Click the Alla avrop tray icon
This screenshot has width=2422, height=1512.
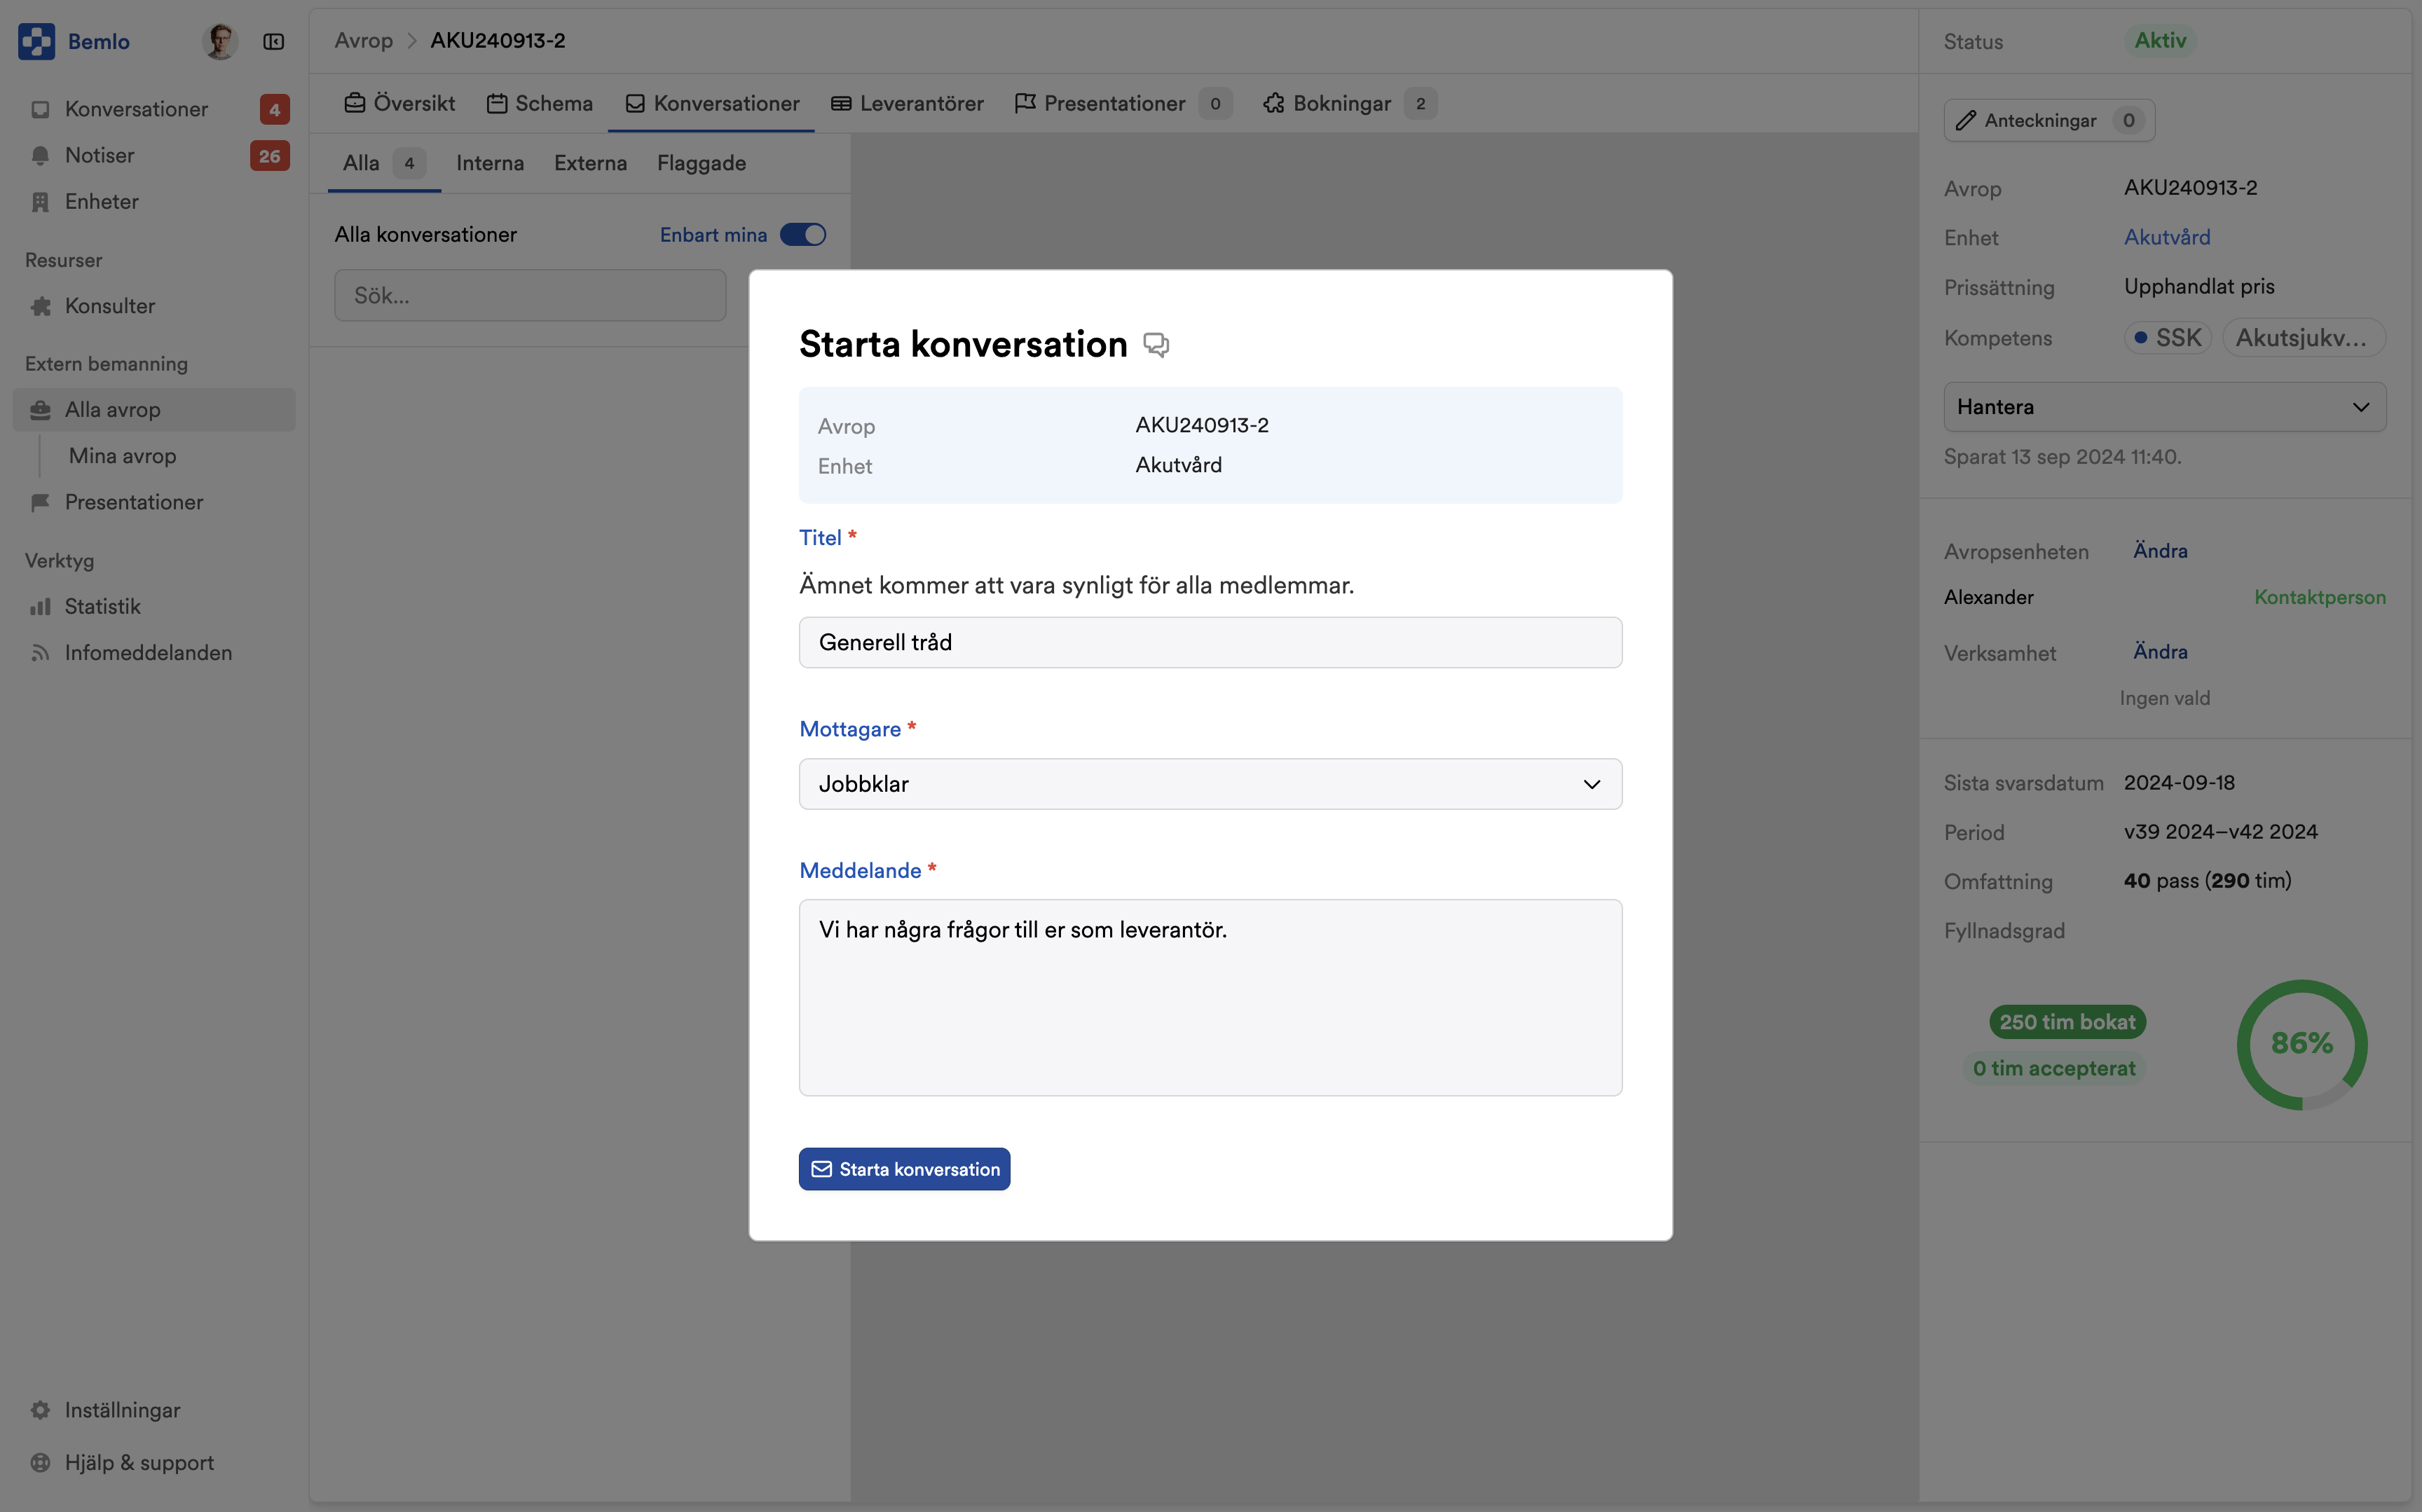click(x=40, y=409)
